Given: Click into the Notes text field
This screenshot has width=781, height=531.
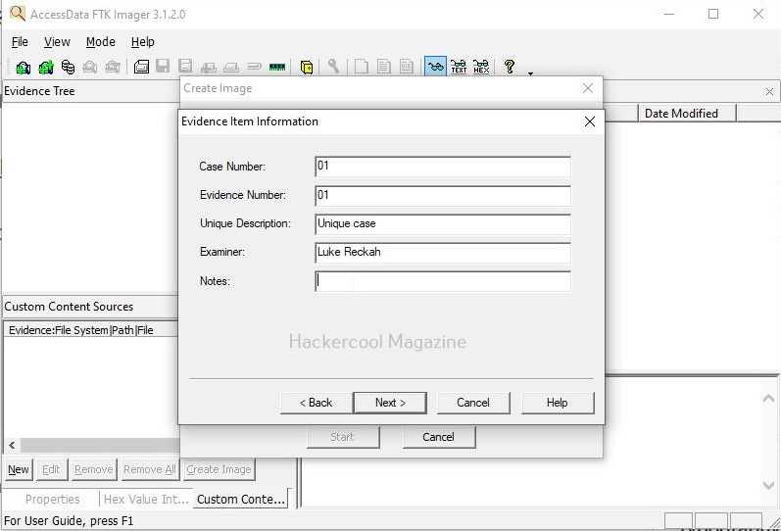Looking at the screenshot, I should click(x=442, y=282).
